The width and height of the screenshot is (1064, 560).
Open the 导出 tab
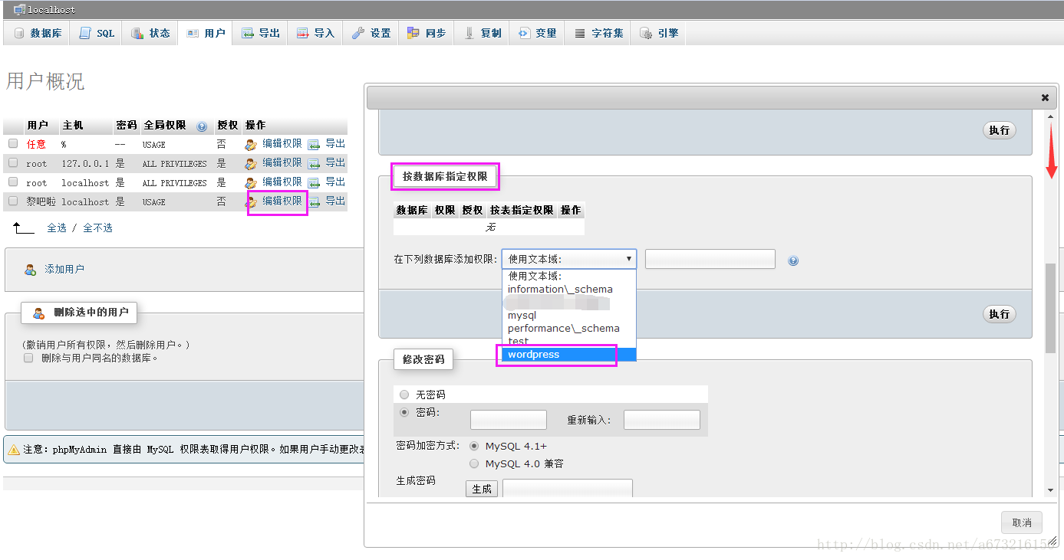tap(261, 33)
